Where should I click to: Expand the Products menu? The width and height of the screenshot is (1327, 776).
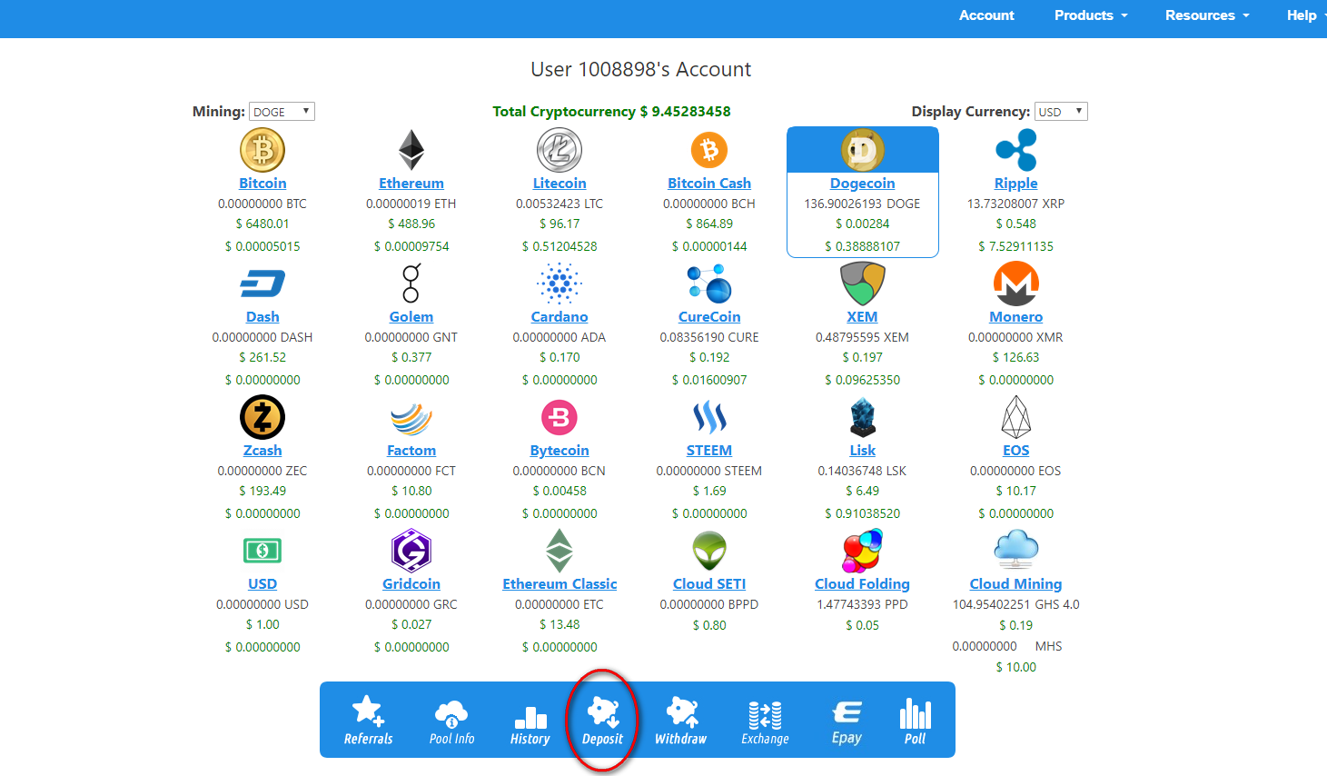(x=1091, y=15)
